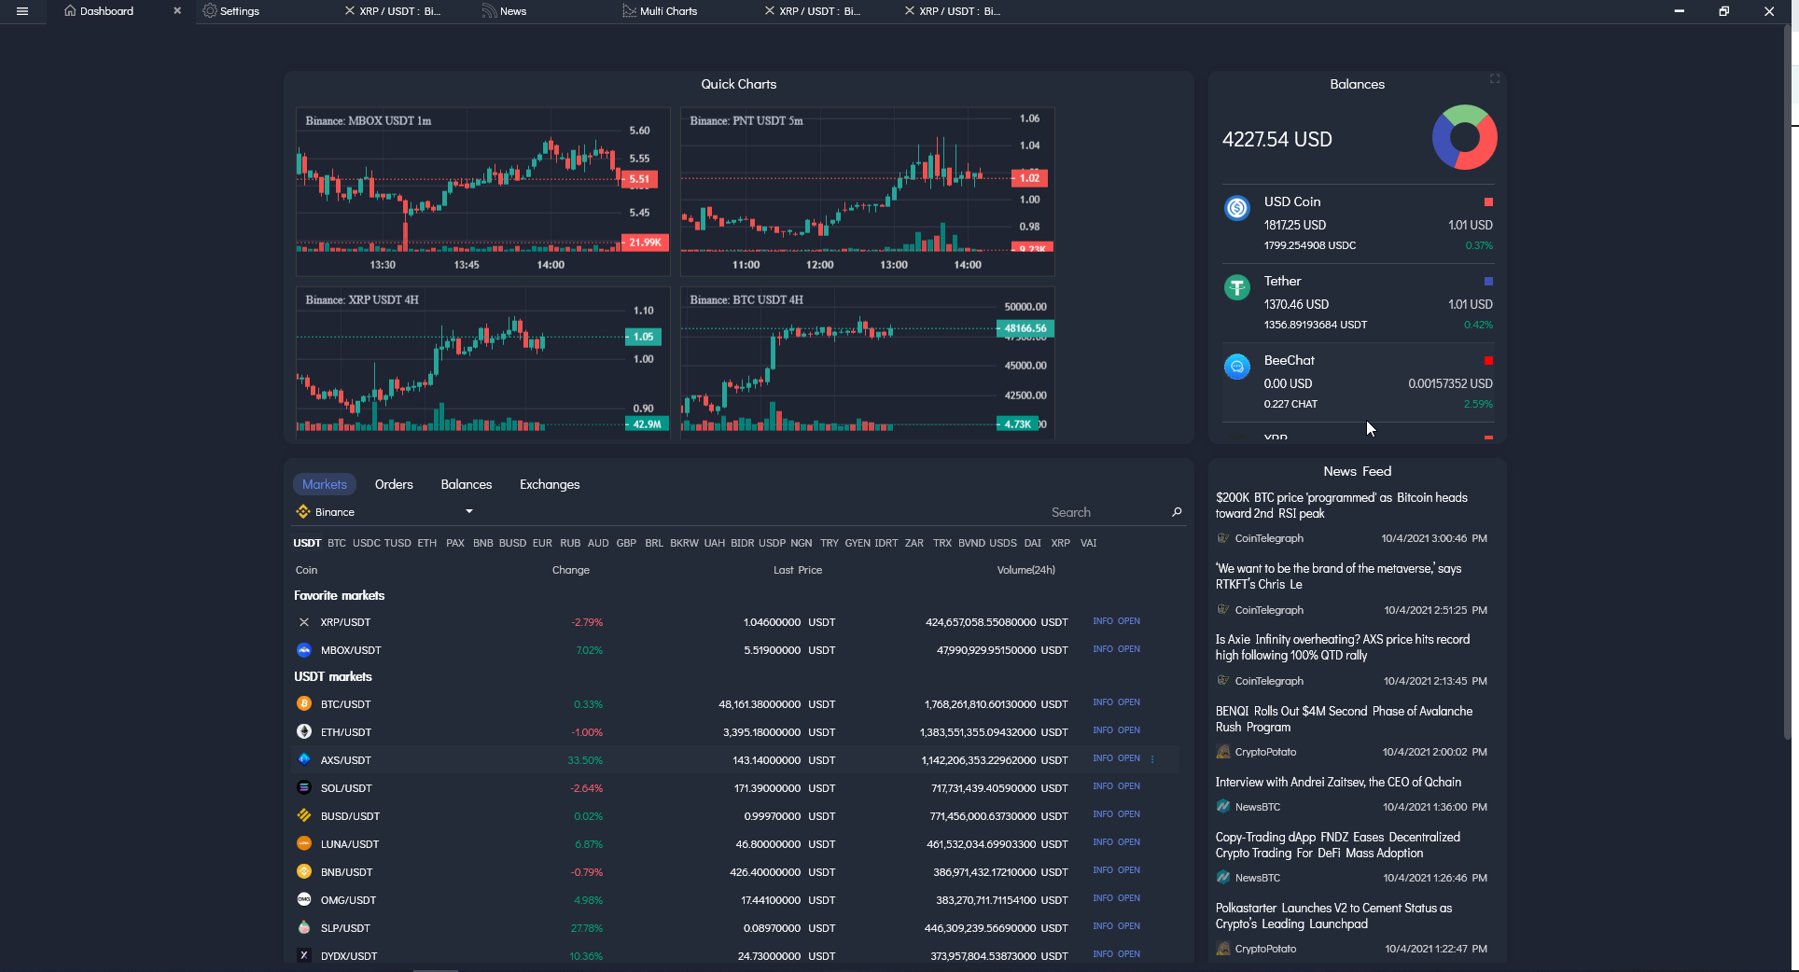Click the ETH/USDT coin icon
1799x972 pixels.
(303, 732)
